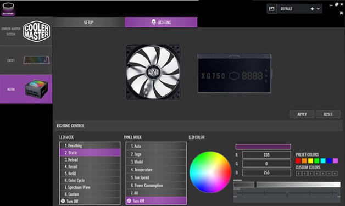Select Model panel mode
Image resolution: width=345 pixels, height=206 pixels.
(156, 162)
